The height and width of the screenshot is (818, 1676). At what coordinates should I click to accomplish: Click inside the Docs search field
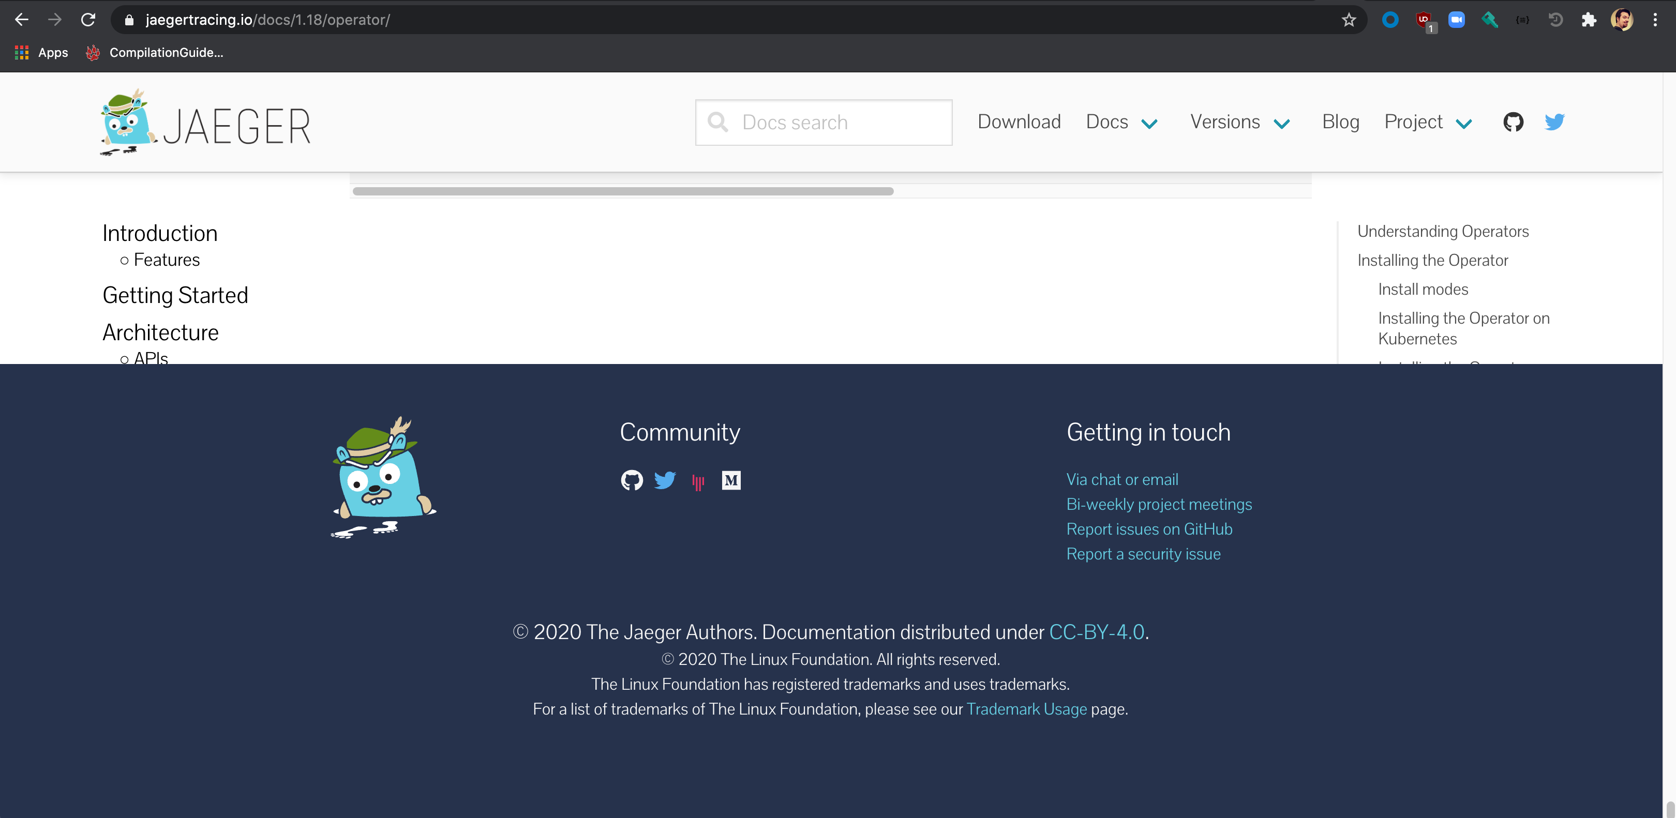coord(823,122)
